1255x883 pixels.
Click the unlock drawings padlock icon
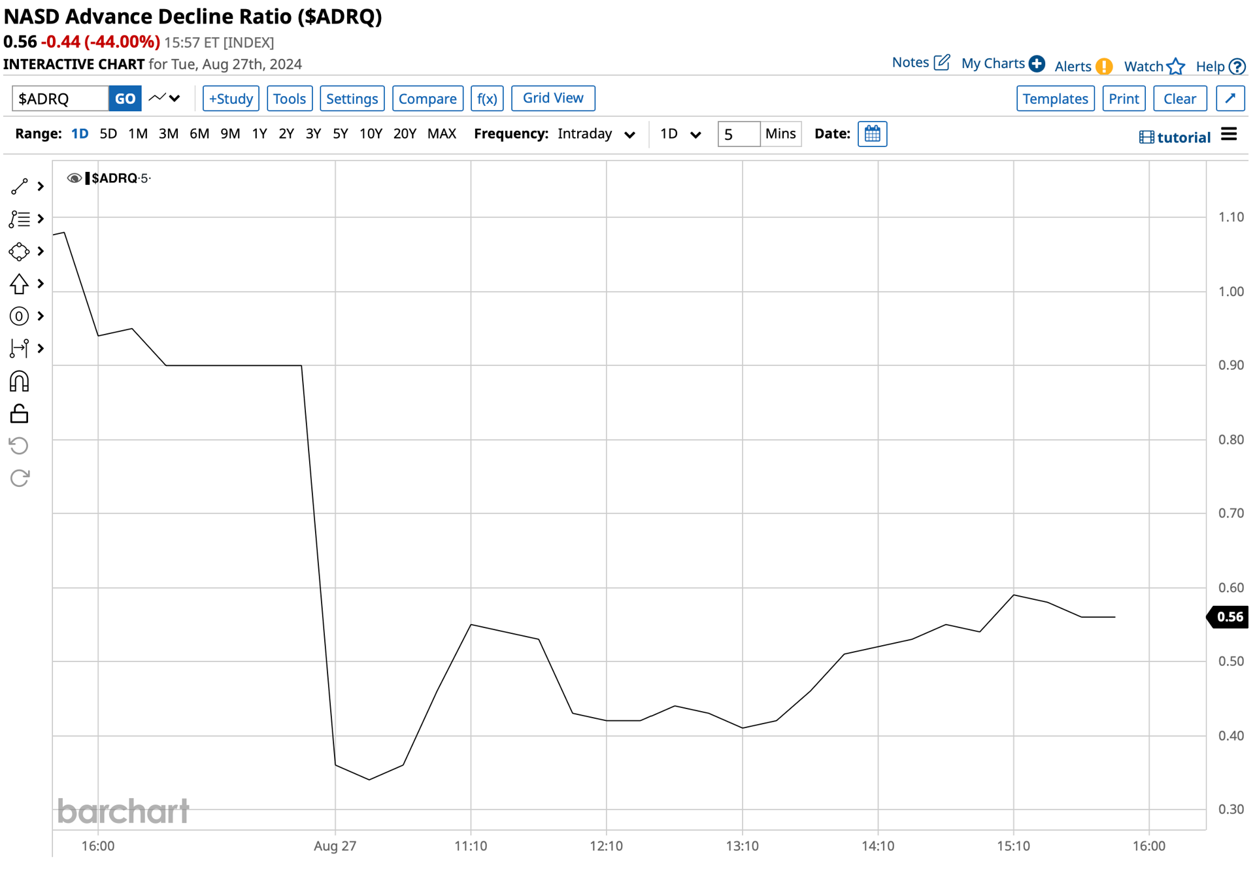pos(20,414)
